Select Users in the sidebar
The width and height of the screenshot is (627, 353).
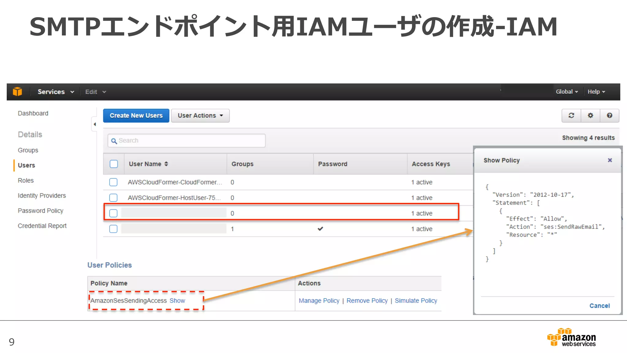[x=26, y=165]
